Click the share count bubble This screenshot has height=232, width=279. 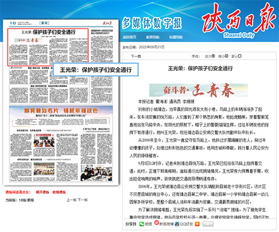[x=208, y=224]
